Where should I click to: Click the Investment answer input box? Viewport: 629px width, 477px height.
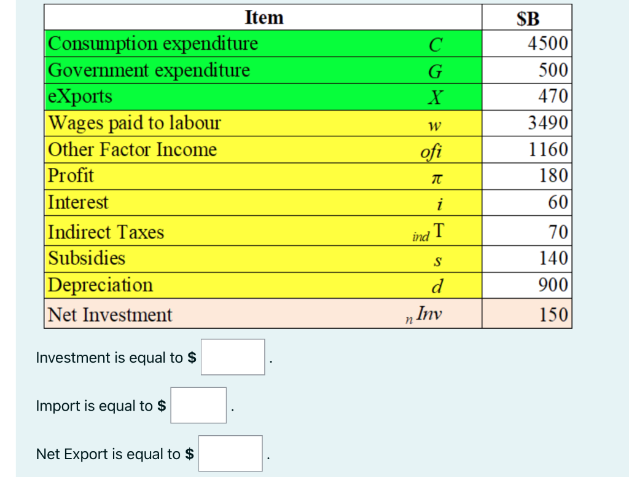232,357
